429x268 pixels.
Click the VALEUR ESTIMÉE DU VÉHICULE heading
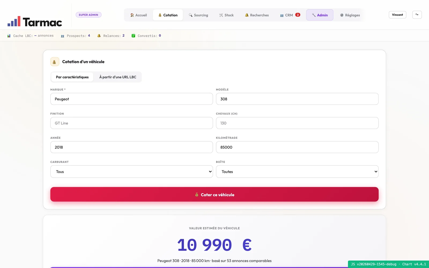(214, 228)
